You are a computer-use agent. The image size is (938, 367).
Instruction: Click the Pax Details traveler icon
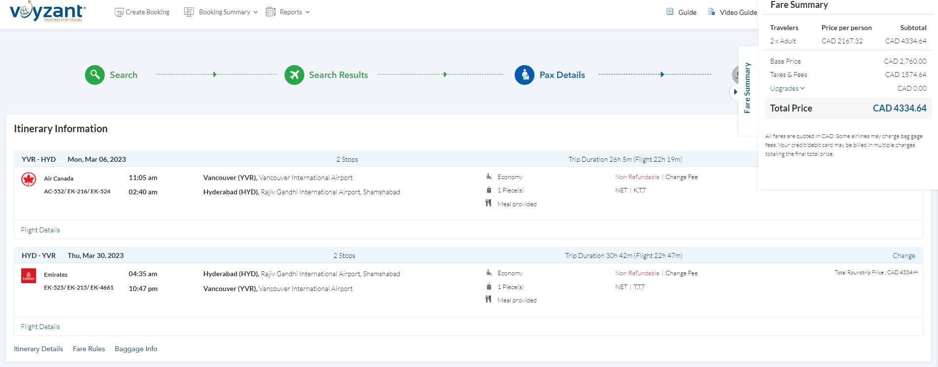pos(525,75)
